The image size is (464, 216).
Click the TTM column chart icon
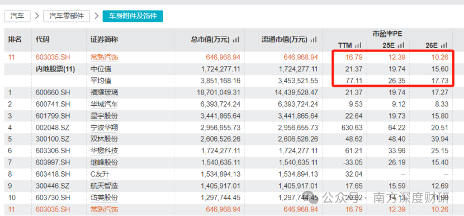(x=358, y=45)
